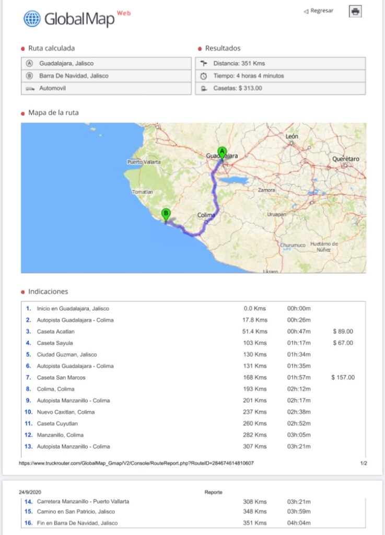The width and height of the screenshot is (385, 535).
Task: Click the circled A origin icon
Action: (x=29, y=63)
